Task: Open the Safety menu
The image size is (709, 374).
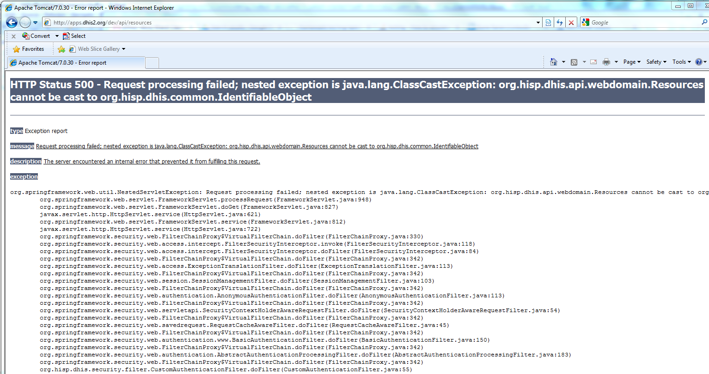Action: (x=656, y=62)
